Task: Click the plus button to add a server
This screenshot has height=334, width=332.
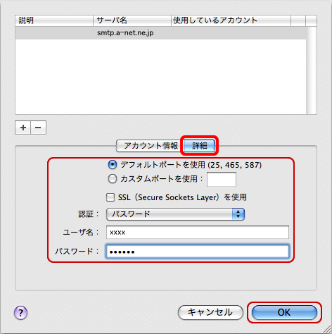Action: [23, 128]
